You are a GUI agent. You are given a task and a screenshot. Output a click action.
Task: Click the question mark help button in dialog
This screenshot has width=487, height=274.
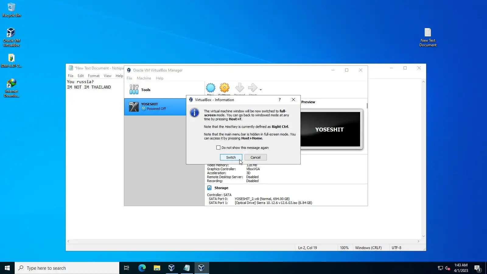click(x=280, y=100)
